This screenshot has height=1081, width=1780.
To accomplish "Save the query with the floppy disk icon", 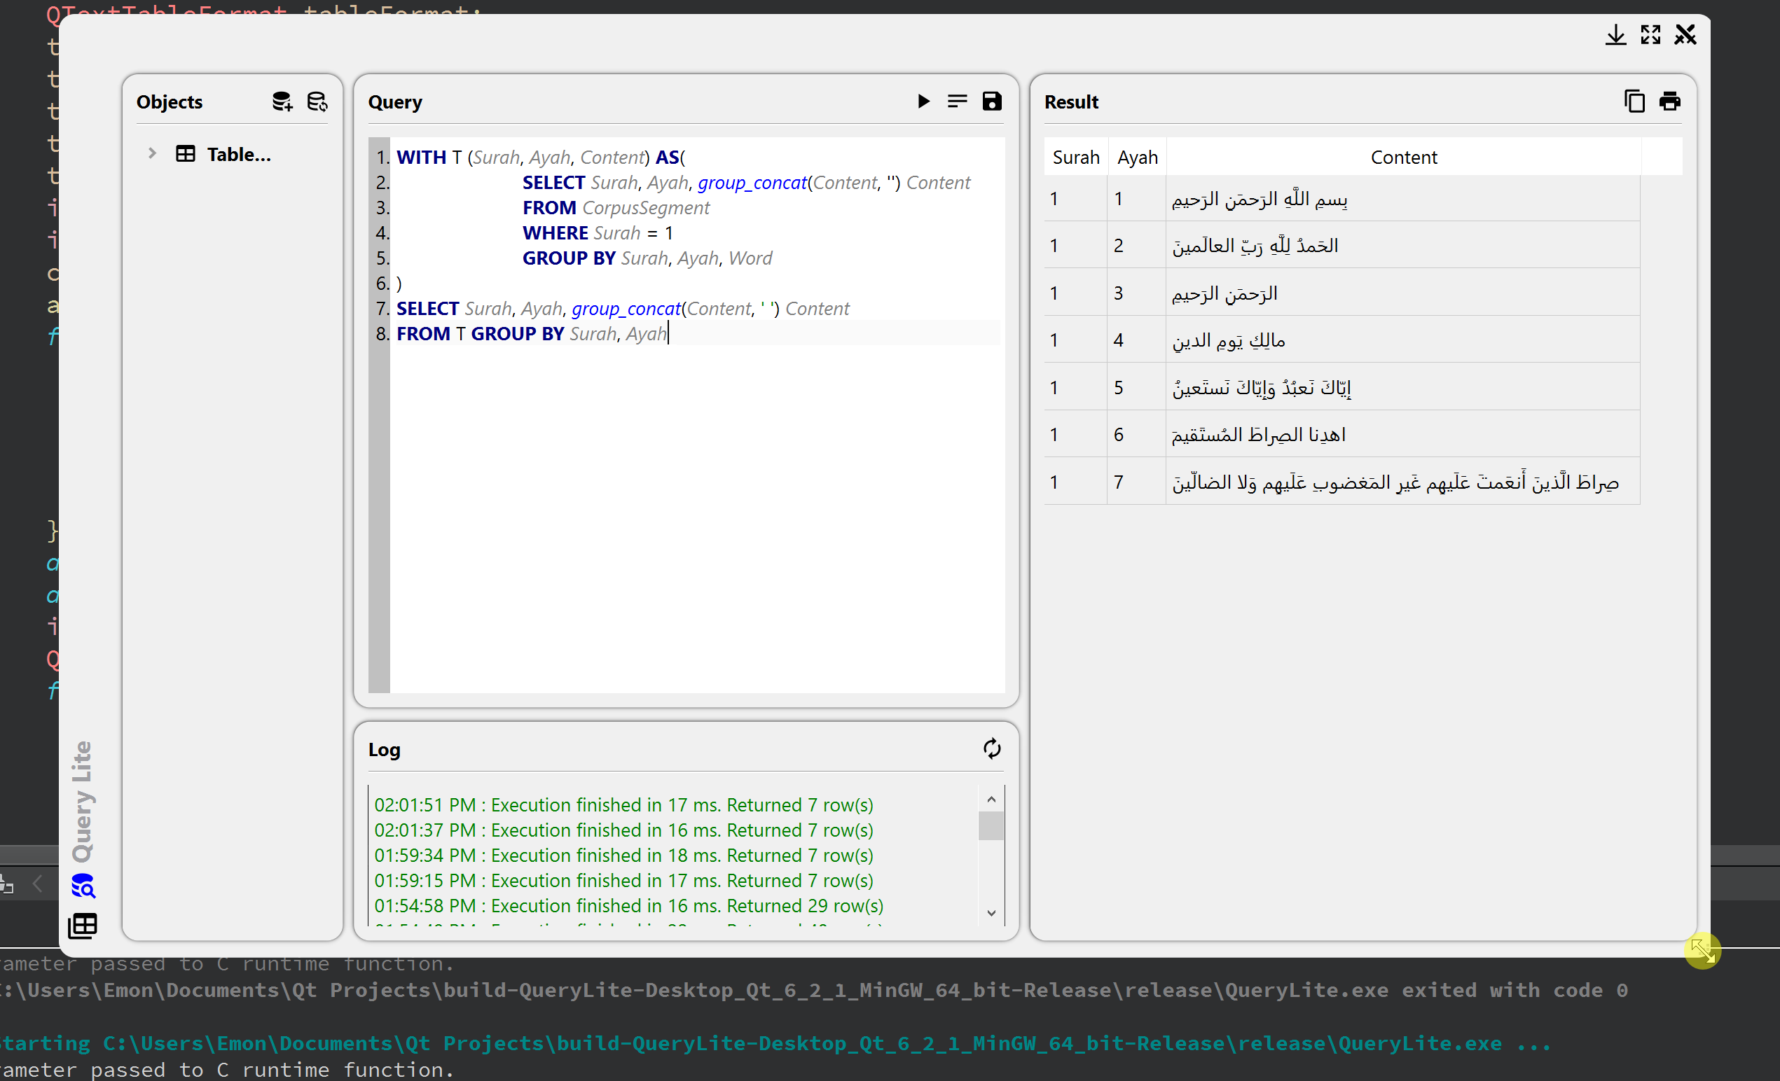I will click(992, 101).
